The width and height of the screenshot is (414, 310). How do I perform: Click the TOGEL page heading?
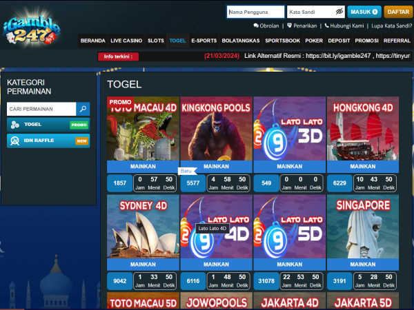tap(124, 84)
